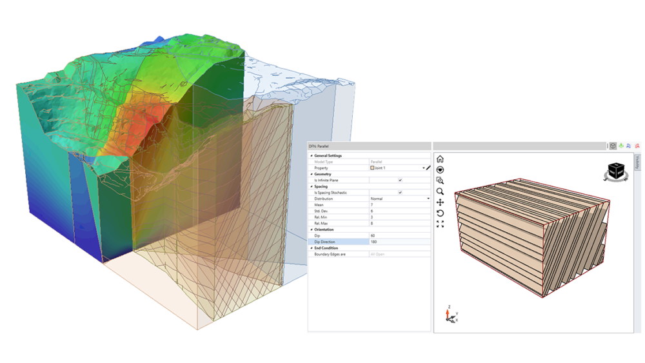
Task: Click the green axis view toolbar icon
Action: click(x=620, y=146)
